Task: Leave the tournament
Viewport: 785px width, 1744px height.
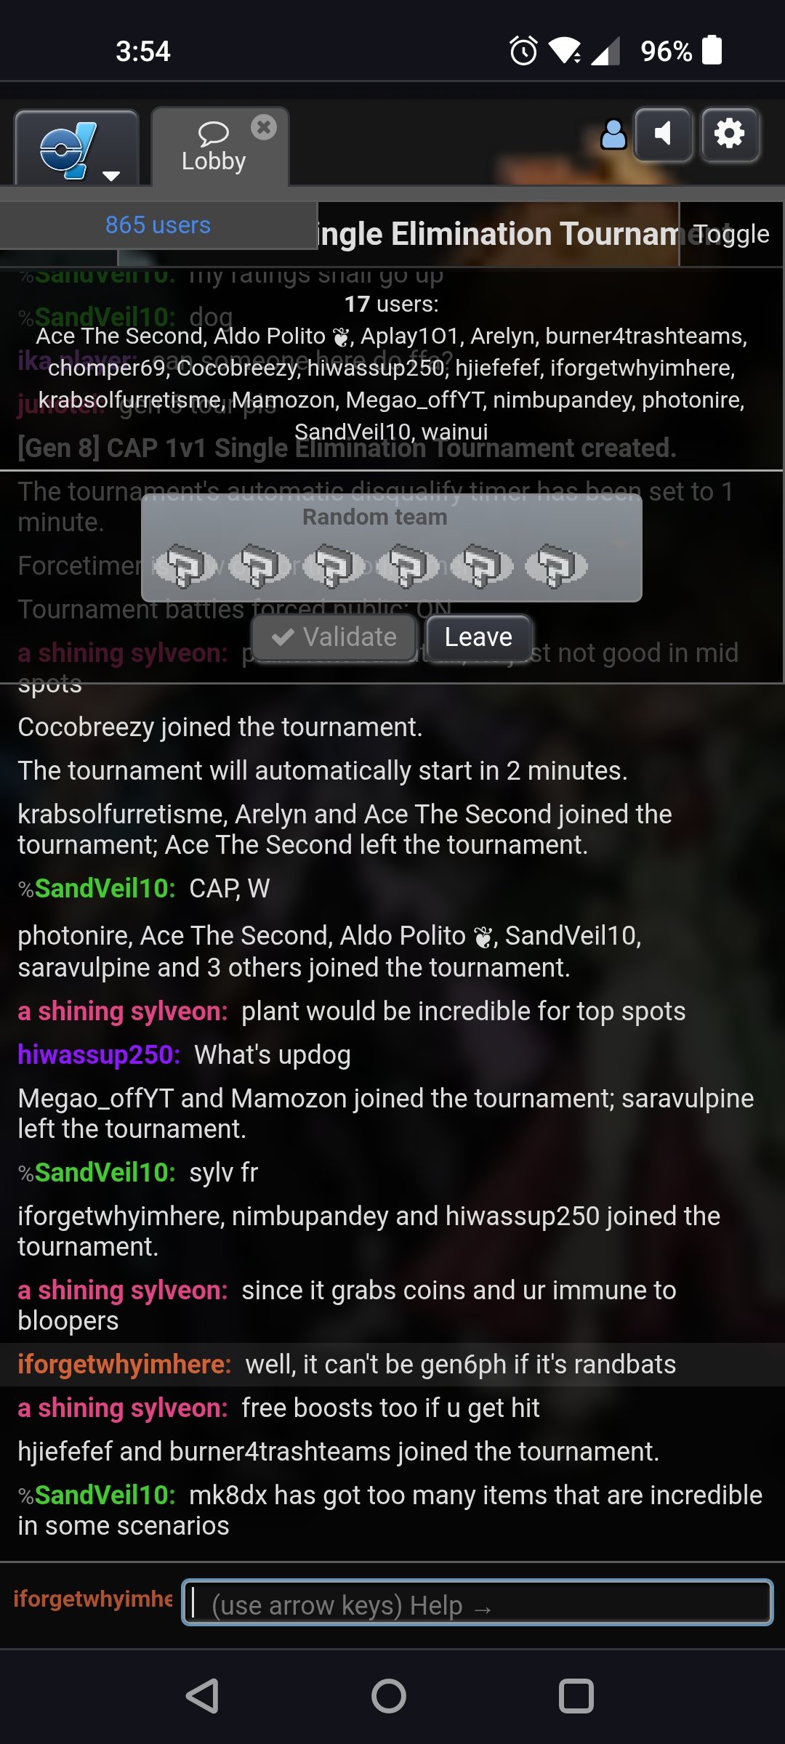Action: pos(478,637)
